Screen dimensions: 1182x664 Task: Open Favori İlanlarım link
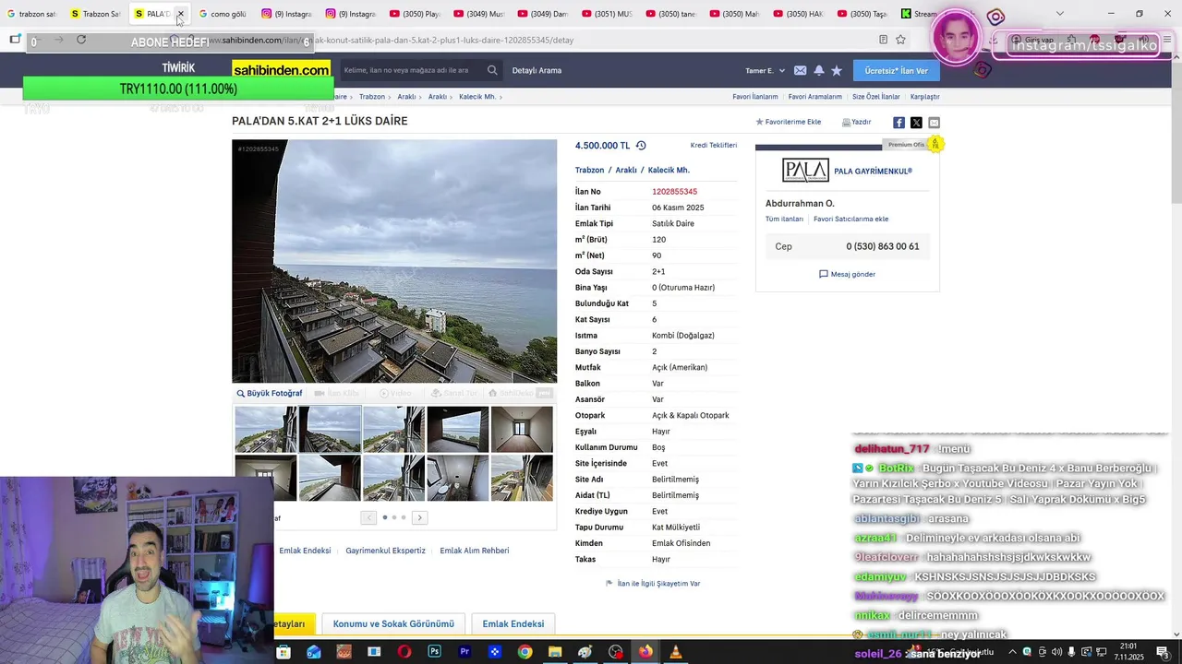coord(755,97)
